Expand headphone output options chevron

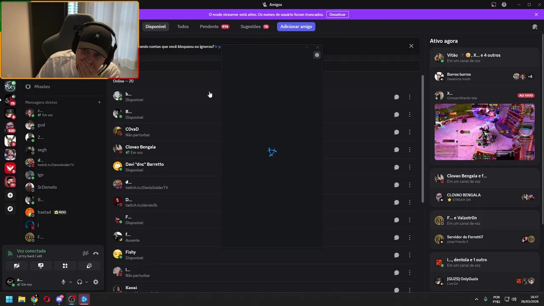(x=87, y=282)
